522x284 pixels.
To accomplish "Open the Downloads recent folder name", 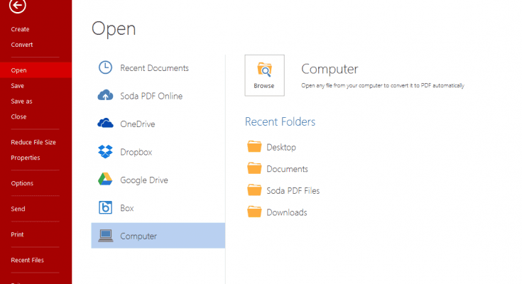I will click(287, 212).
